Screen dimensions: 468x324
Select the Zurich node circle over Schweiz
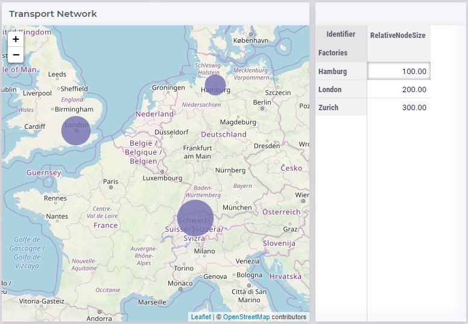point(195,218)
